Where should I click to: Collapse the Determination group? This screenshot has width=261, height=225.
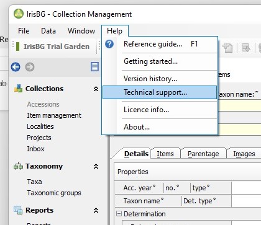pos(119,213)
